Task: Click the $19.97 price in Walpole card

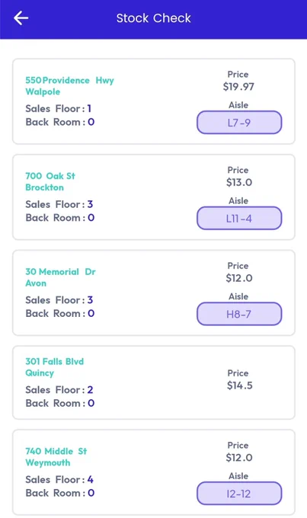Action: 238,87
